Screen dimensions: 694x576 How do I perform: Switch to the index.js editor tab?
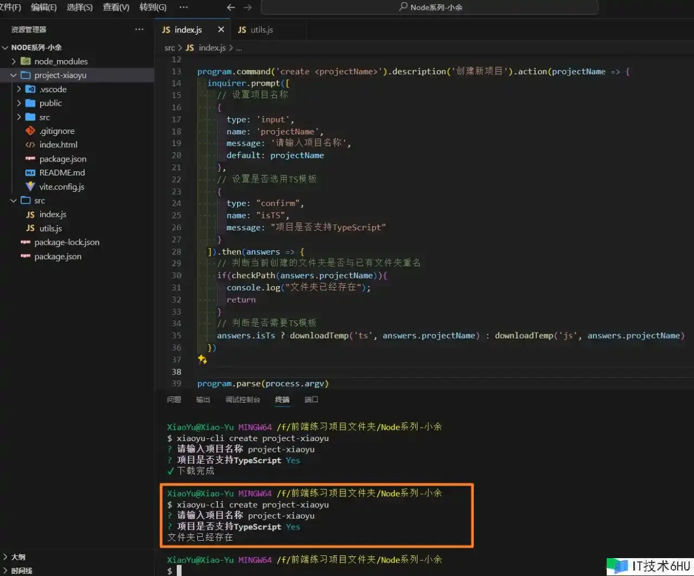pyautogui.click(x=188, y=30)
